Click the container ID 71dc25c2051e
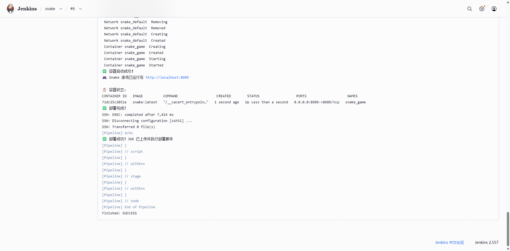Screen dimensions: 510x251 click(x=114, y=102)
